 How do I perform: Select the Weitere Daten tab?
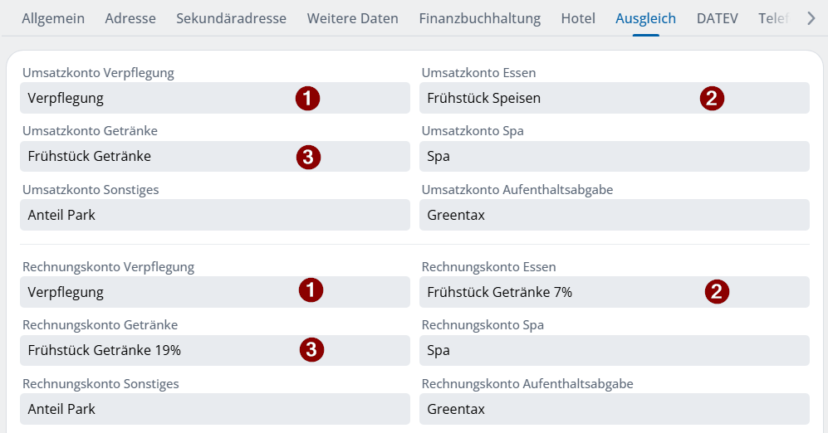point(352,18)
